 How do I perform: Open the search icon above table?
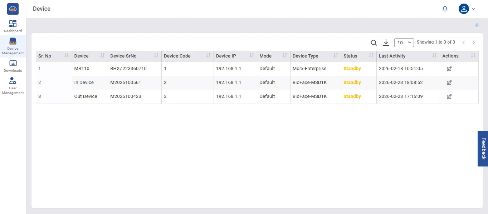(x=374, y=43)
